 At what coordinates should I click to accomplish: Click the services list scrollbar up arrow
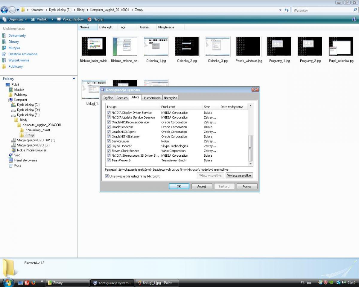251,106
